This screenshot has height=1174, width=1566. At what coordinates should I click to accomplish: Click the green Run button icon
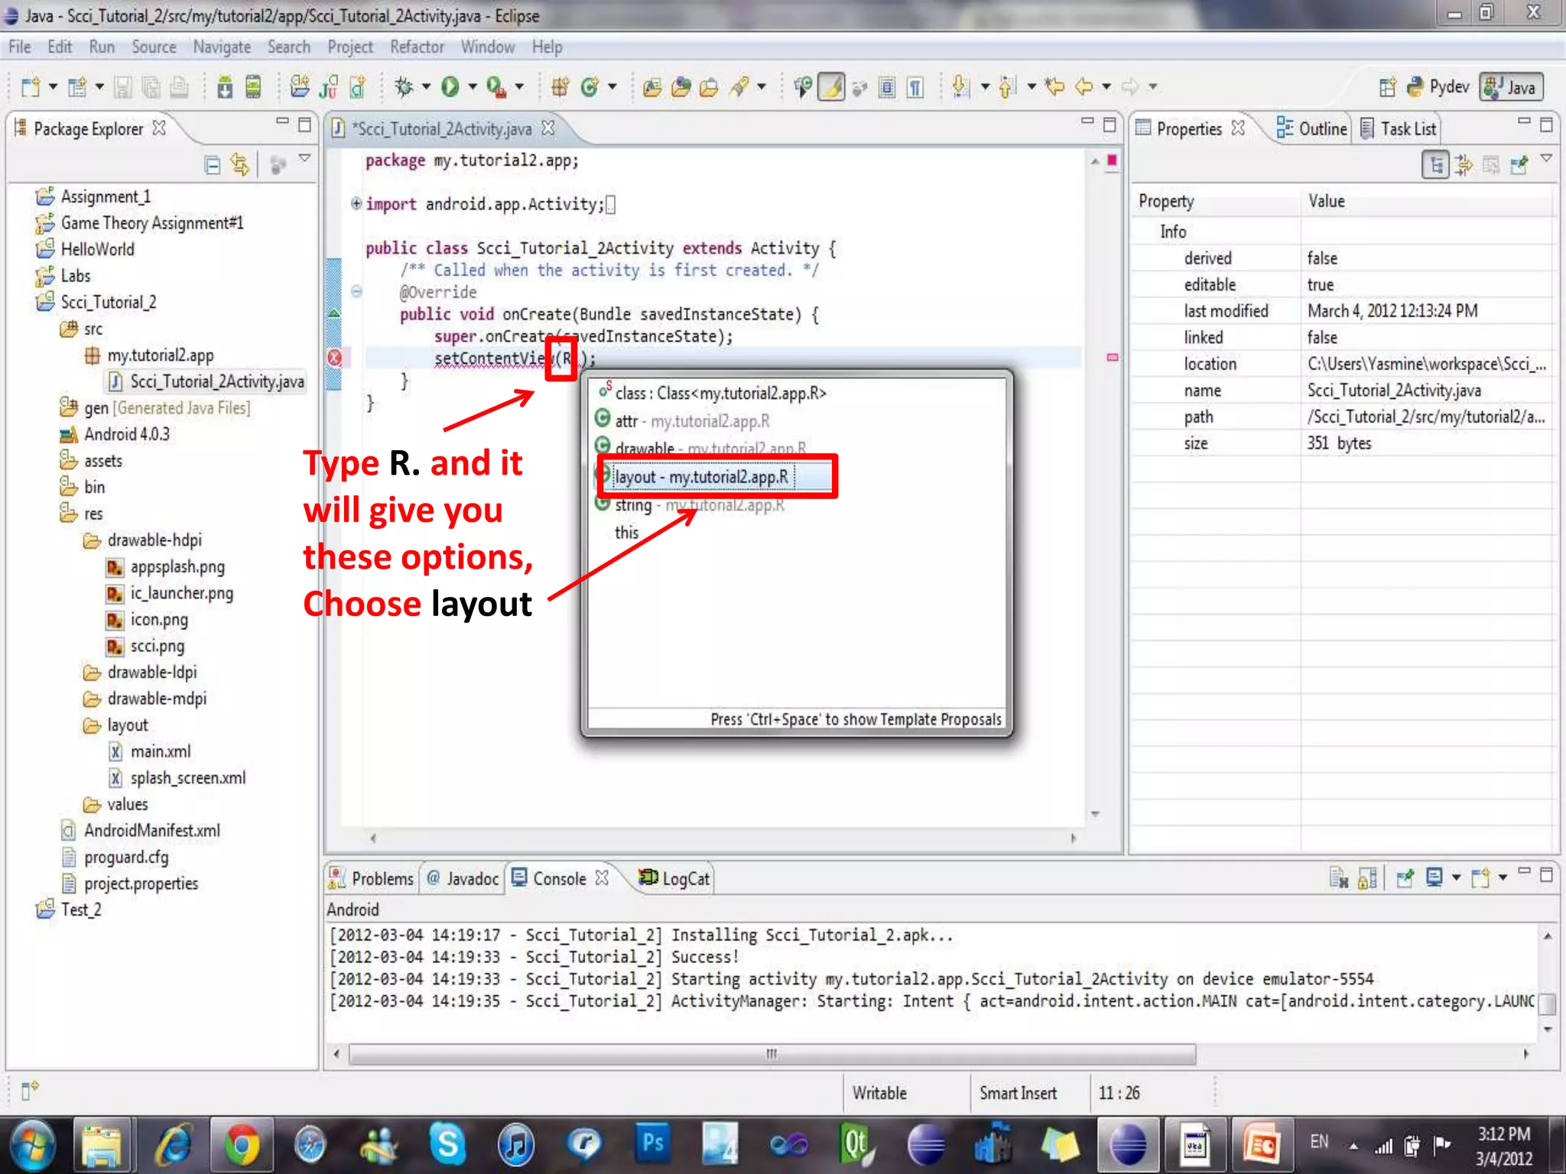click(x=450, y=87)
